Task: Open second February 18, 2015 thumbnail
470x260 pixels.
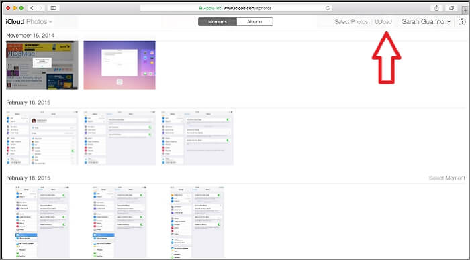Action: point(120,222)
